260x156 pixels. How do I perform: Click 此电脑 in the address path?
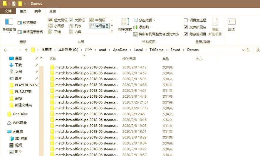(46, 50)
